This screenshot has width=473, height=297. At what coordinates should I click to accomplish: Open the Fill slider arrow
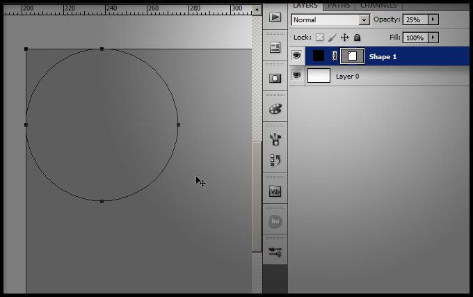[x=434, y=38]
